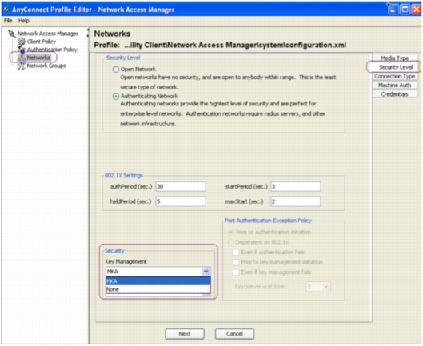This screenshot has width=423, height=346.
Task: Click the Network Access Manager root icon
Action: click(x=12, y=34)
